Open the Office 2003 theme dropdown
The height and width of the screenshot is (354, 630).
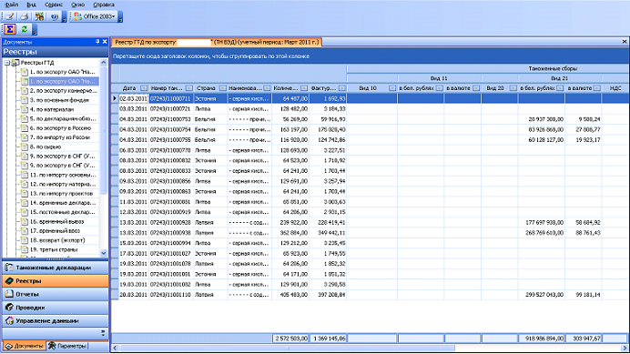point(96,16)
